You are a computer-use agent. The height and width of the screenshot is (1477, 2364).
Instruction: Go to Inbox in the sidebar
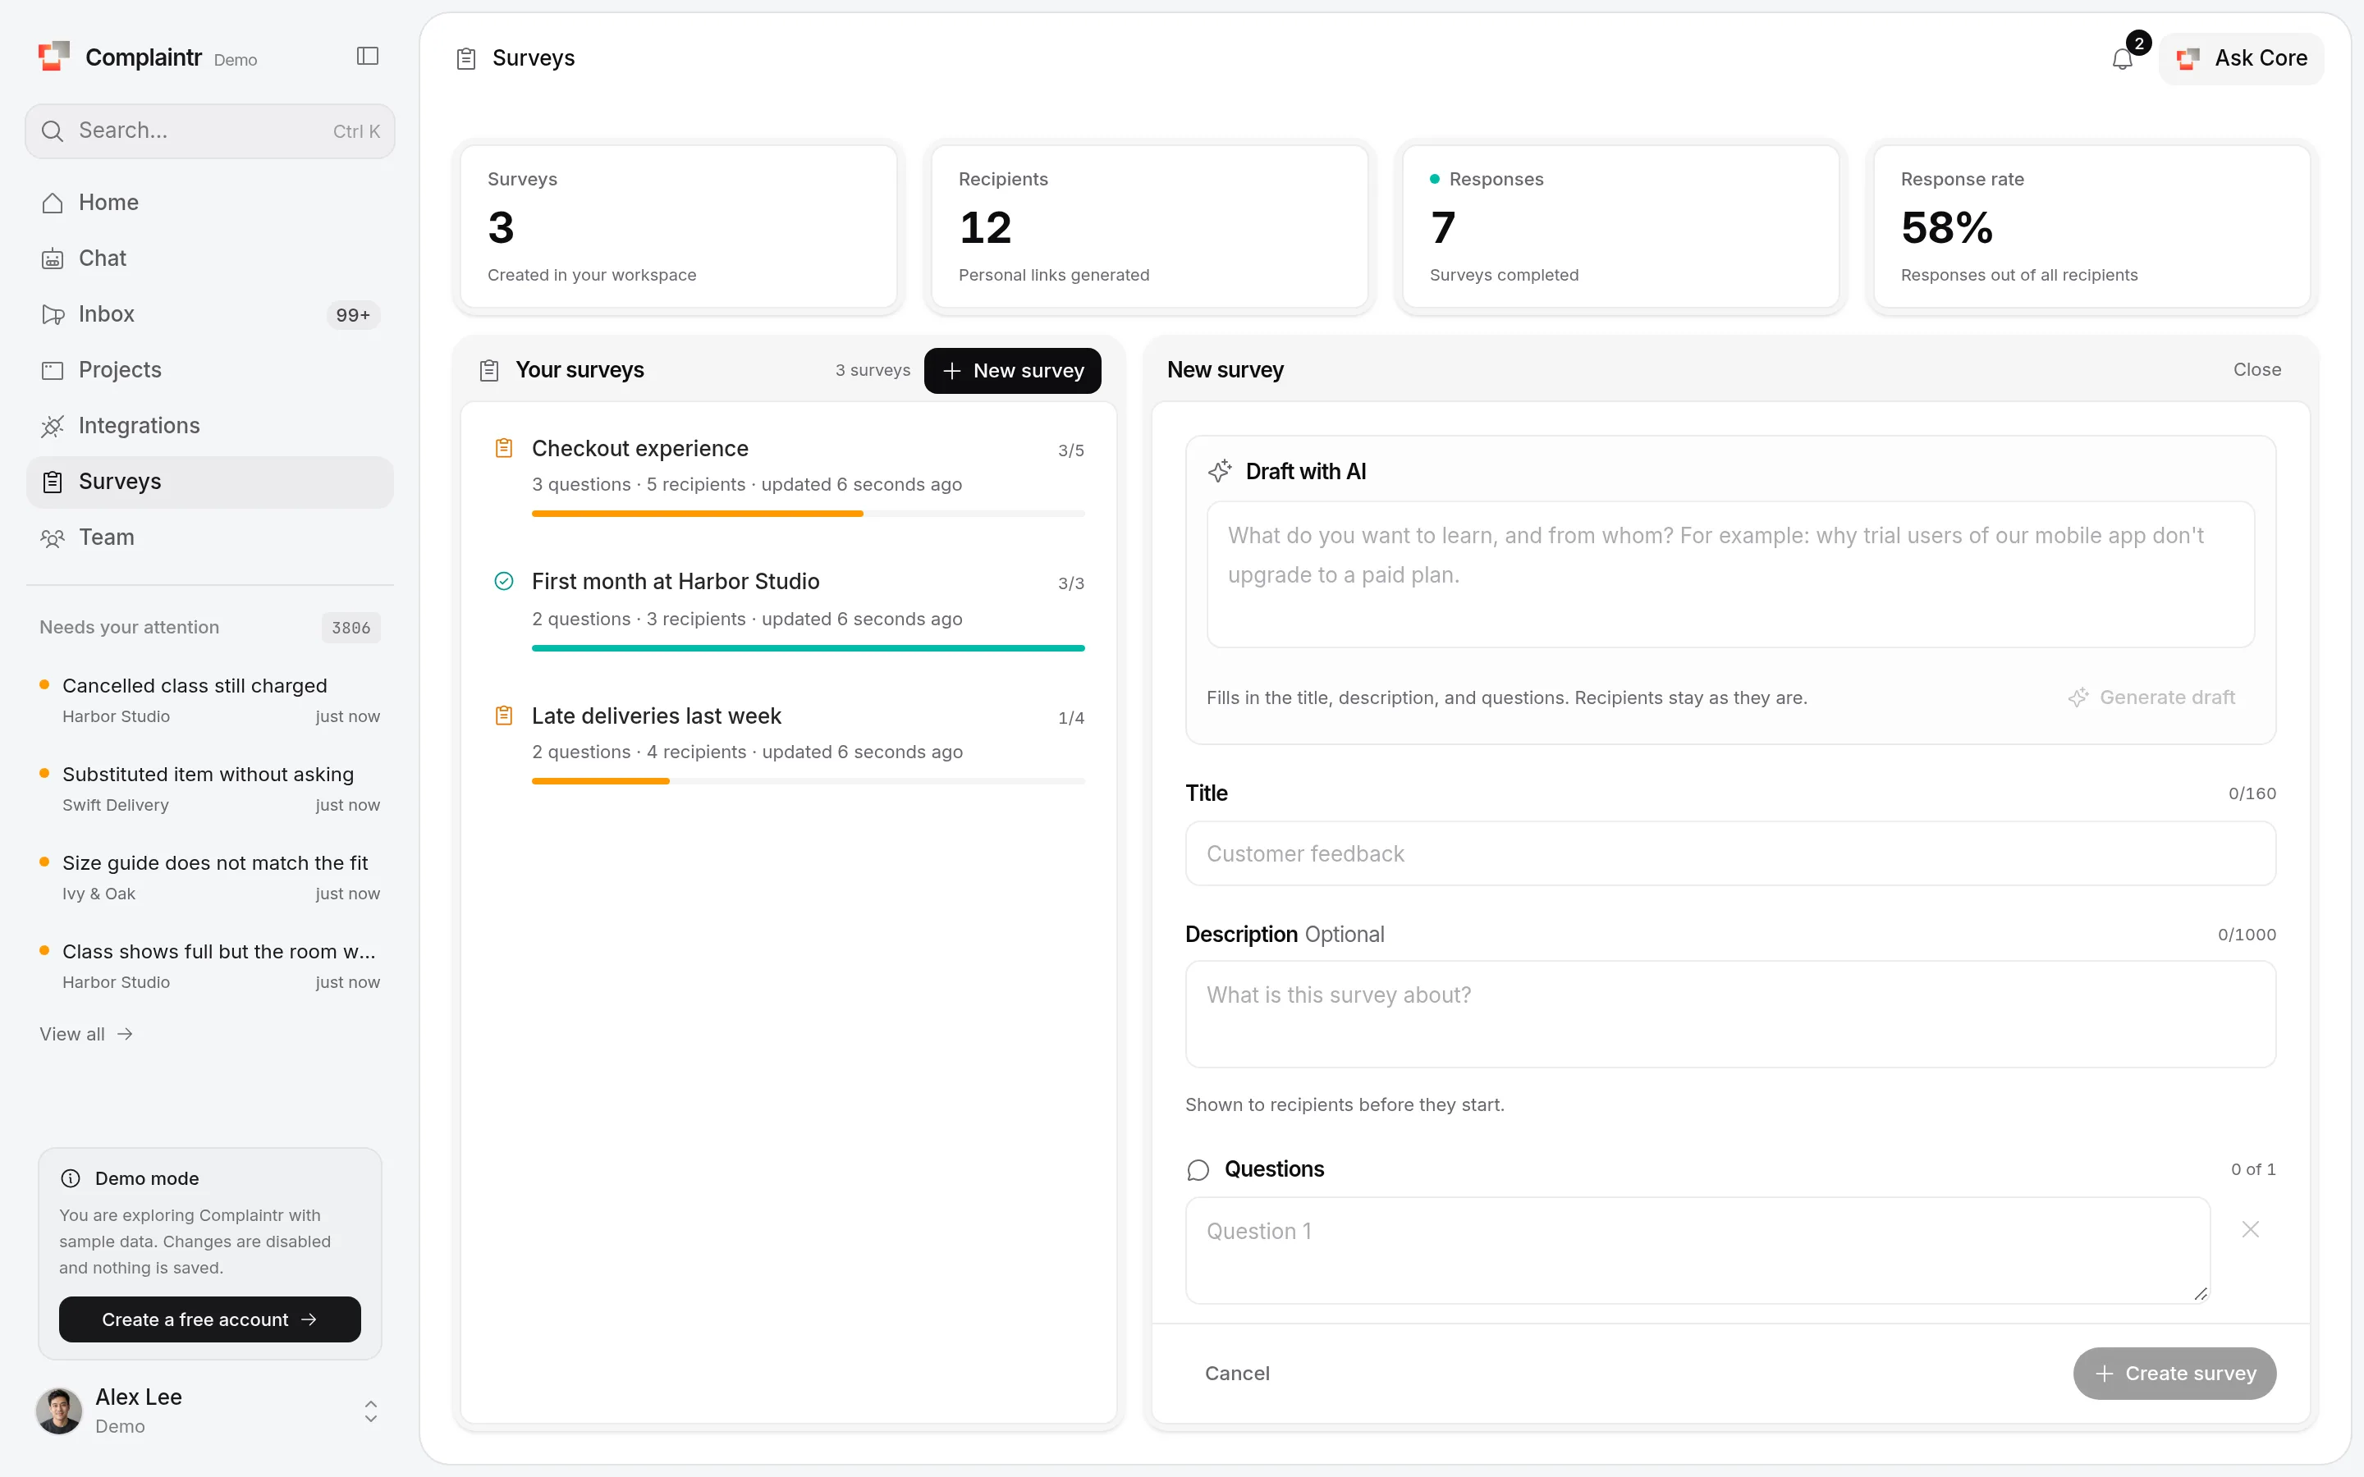tap(210, 314)
